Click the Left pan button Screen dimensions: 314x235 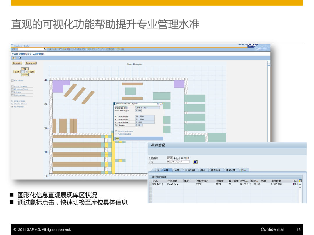coord(17,72)
